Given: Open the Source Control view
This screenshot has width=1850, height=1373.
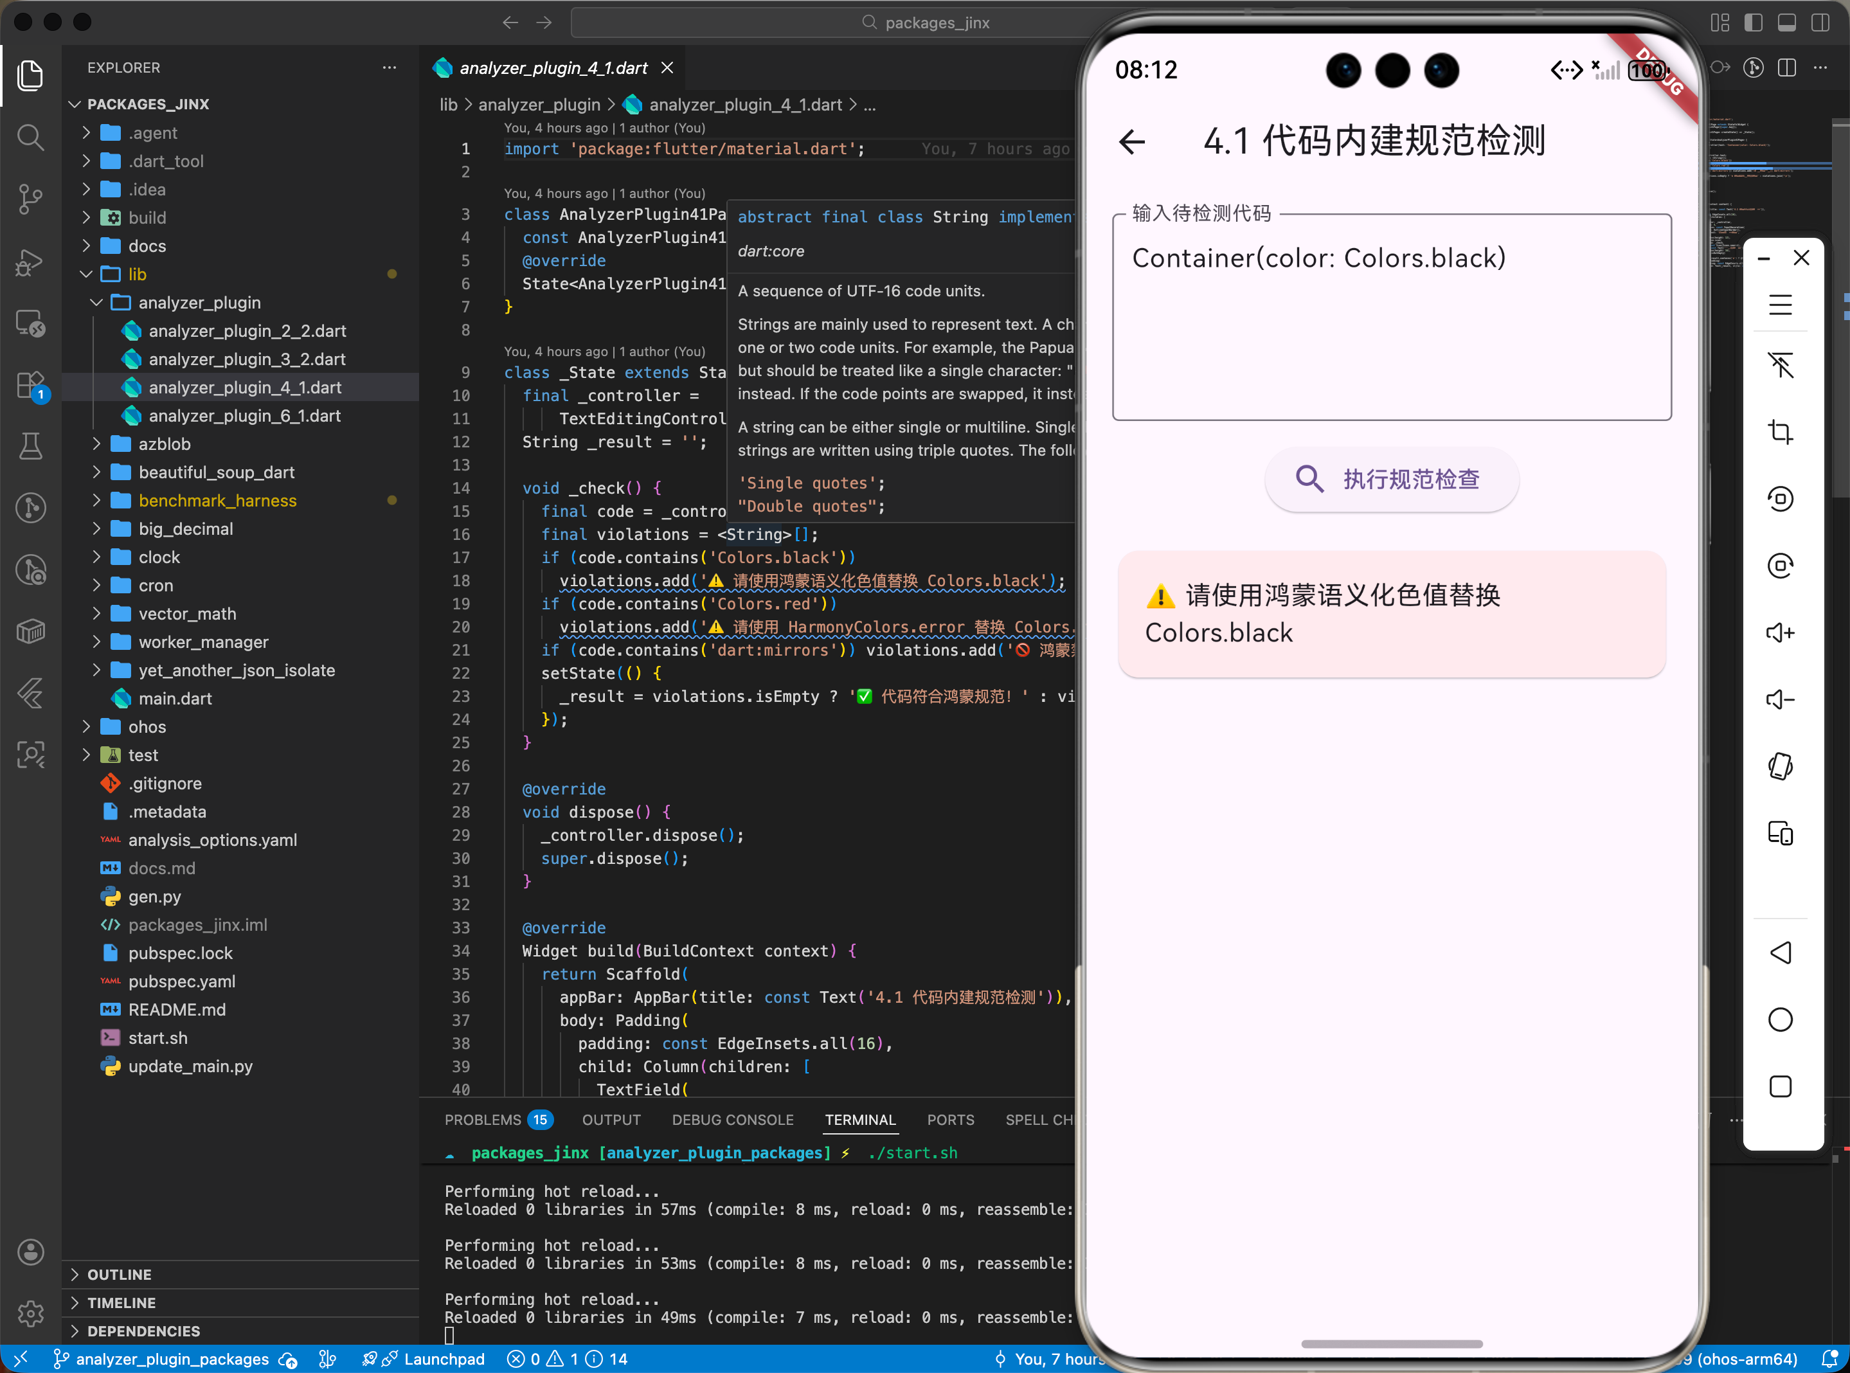Looking at the screenshot, I should point(31,199).
